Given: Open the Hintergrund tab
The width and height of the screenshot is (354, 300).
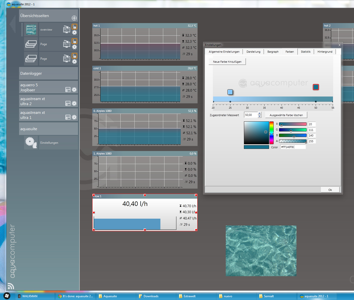Looking at the screenshot, I should [x=325, y=52].
